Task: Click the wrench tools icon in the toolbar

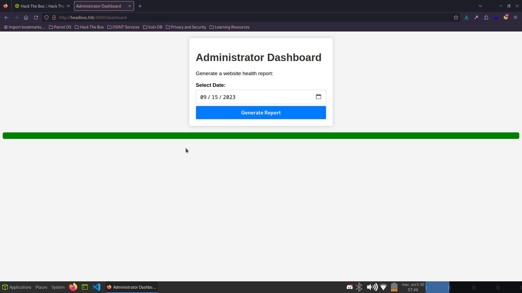Action: click(476, 17)
